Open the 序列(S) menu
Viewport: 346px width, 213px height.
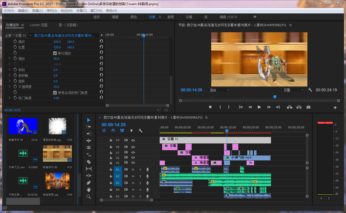click(52, 10)
